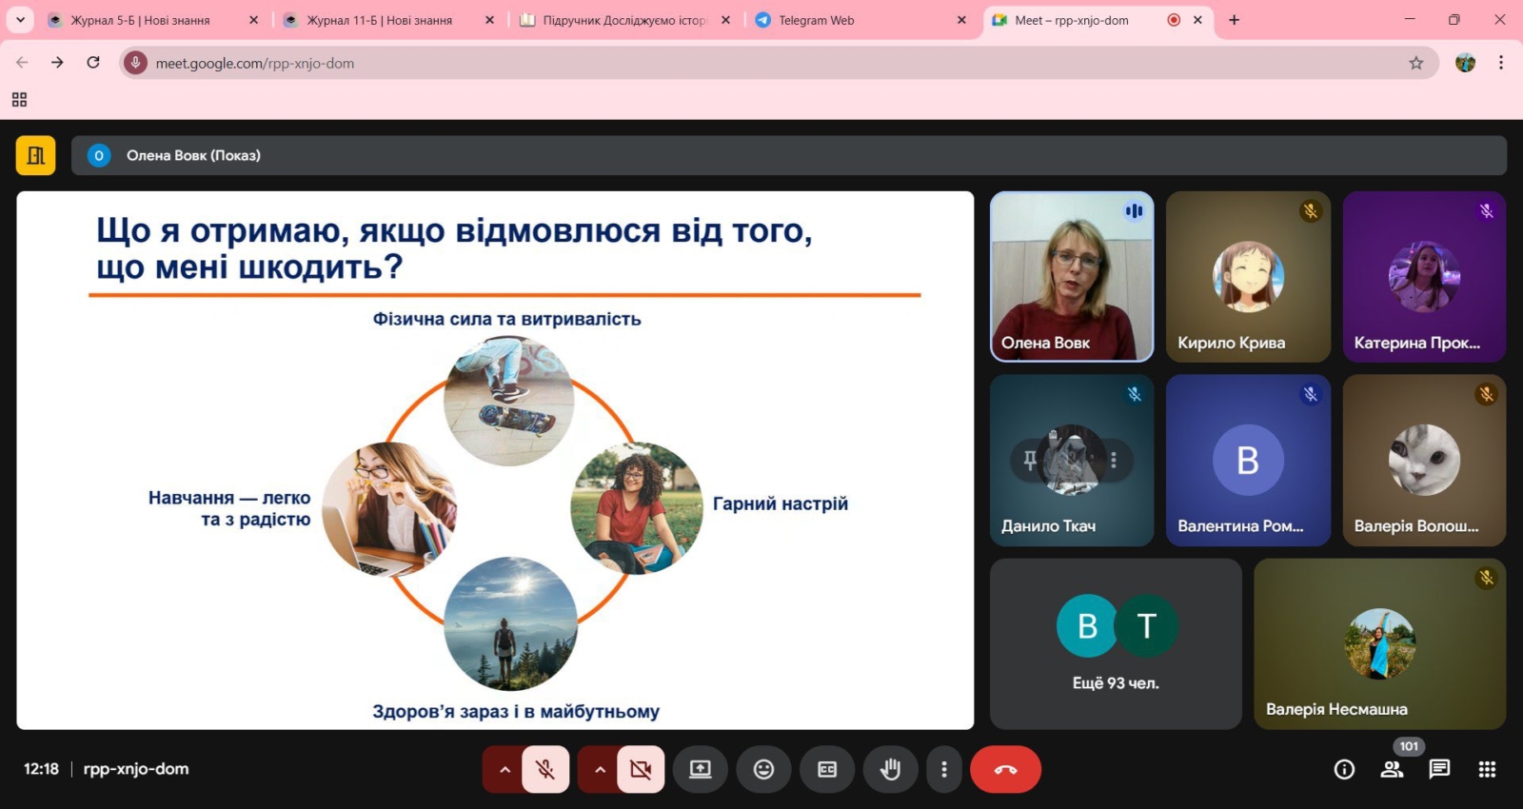This screenshot has width=1523, height=809.
Task: Switch to Журнал 11-Б tab
Action: (x=379, y=20)
